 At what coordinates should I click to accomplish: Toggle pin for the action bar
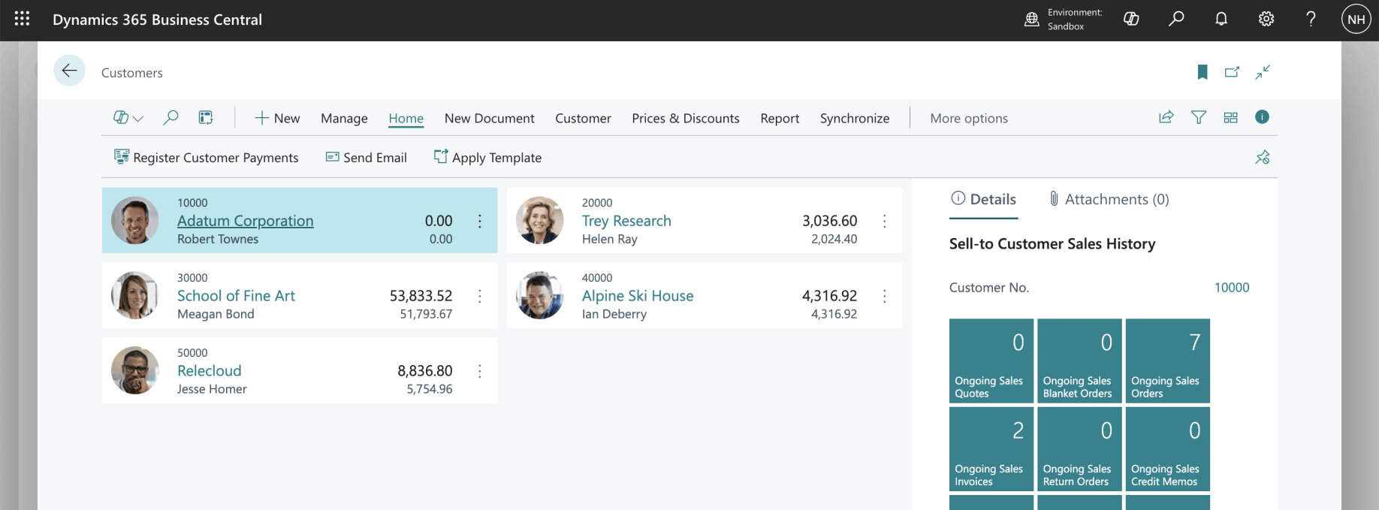(1262, 157)
